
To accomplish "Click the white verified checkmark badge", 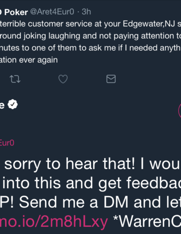I will (13, 104).
